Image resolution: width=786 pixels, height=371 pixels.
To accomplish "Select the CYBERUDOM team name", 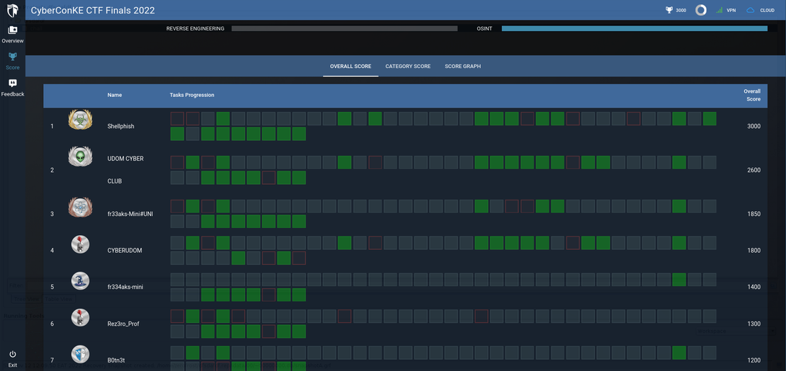I will click(126, 251).
